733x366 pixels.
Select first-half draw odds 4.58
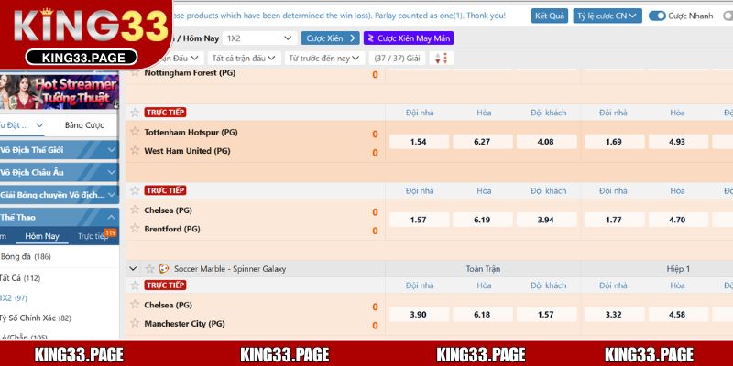tap(678, 314)
